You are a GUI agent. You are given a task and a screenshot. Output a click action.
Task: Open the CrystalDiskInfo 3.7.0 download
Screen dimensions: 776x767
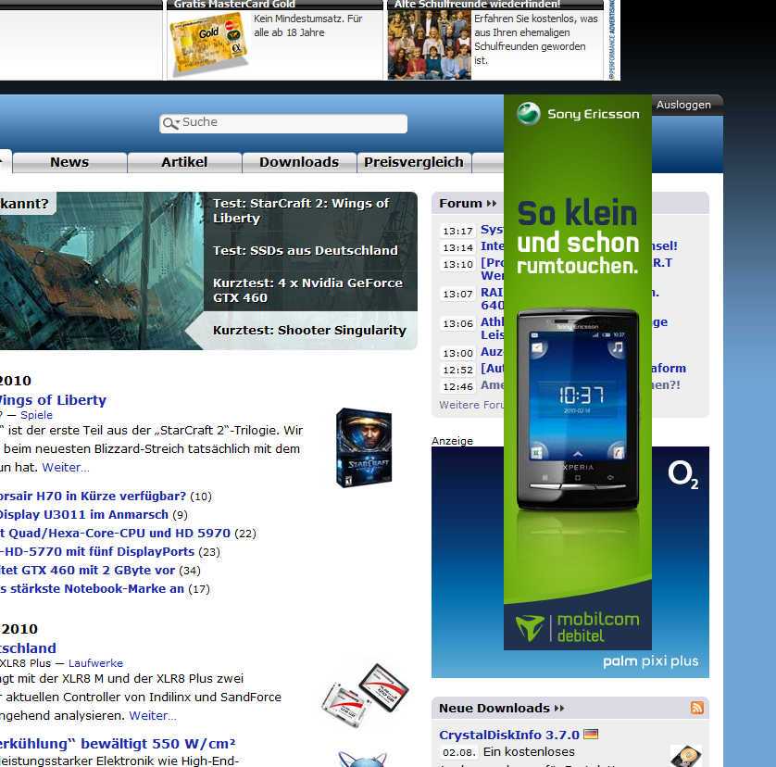pos(508,735)
